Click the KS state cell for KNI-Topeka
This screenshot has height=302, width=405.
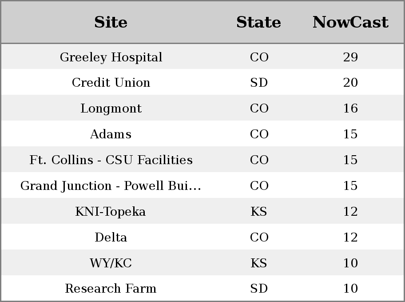point(259,211)
